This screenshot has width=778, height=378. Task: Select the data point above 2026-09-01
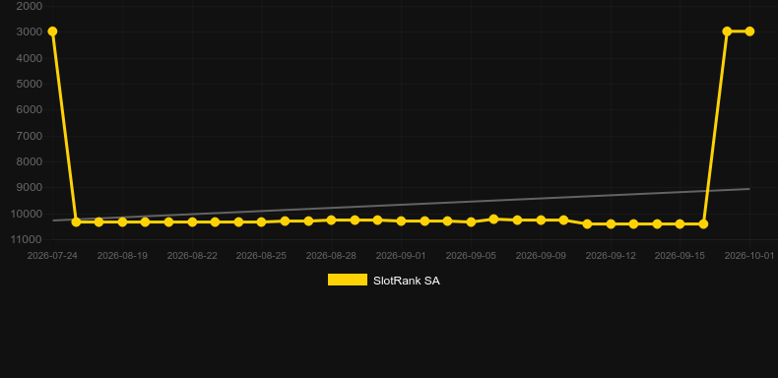[x=401, y=220]
